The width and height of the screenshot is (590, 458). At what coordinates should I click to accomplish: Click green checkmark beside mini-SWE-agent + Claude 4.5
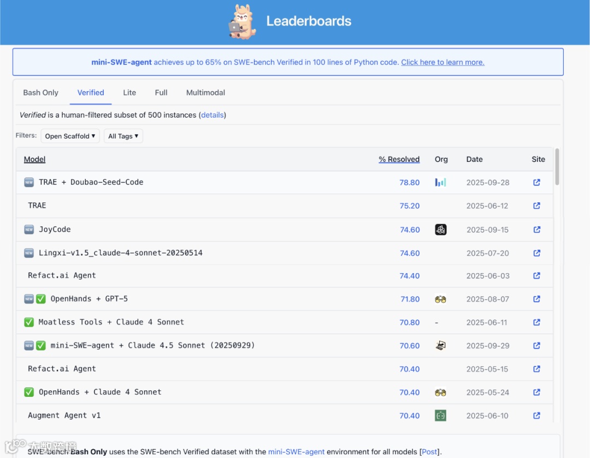[41, 345]
